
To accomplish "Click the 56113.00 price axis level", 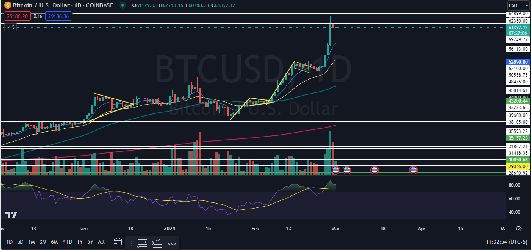I will (518, 49).
